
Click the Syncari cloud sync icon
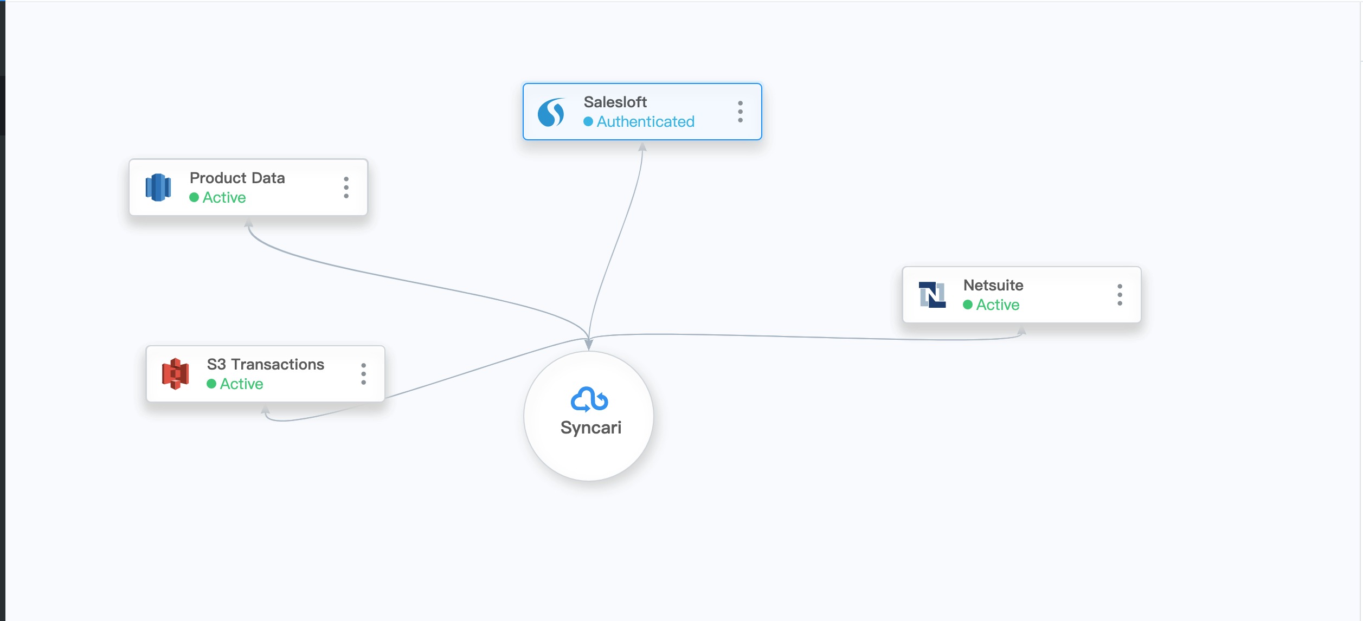point(589,399)
